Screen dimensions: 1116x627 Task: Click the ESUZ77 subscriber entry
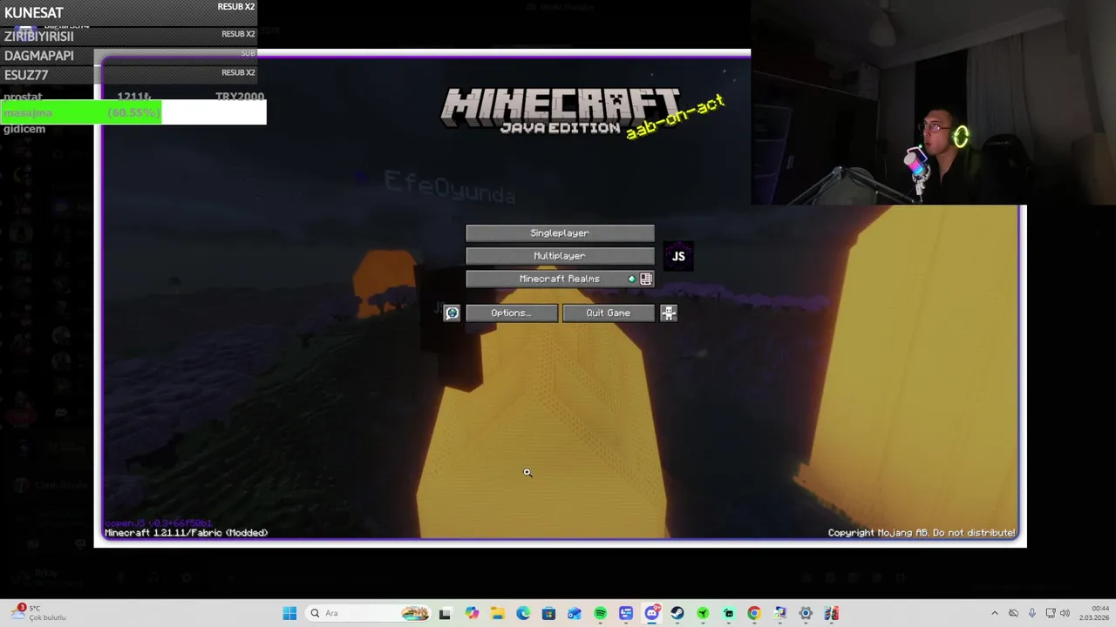[129, 74]
